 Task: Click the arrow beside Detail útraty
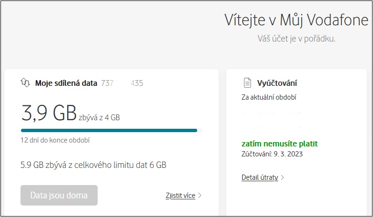point(282,178)
